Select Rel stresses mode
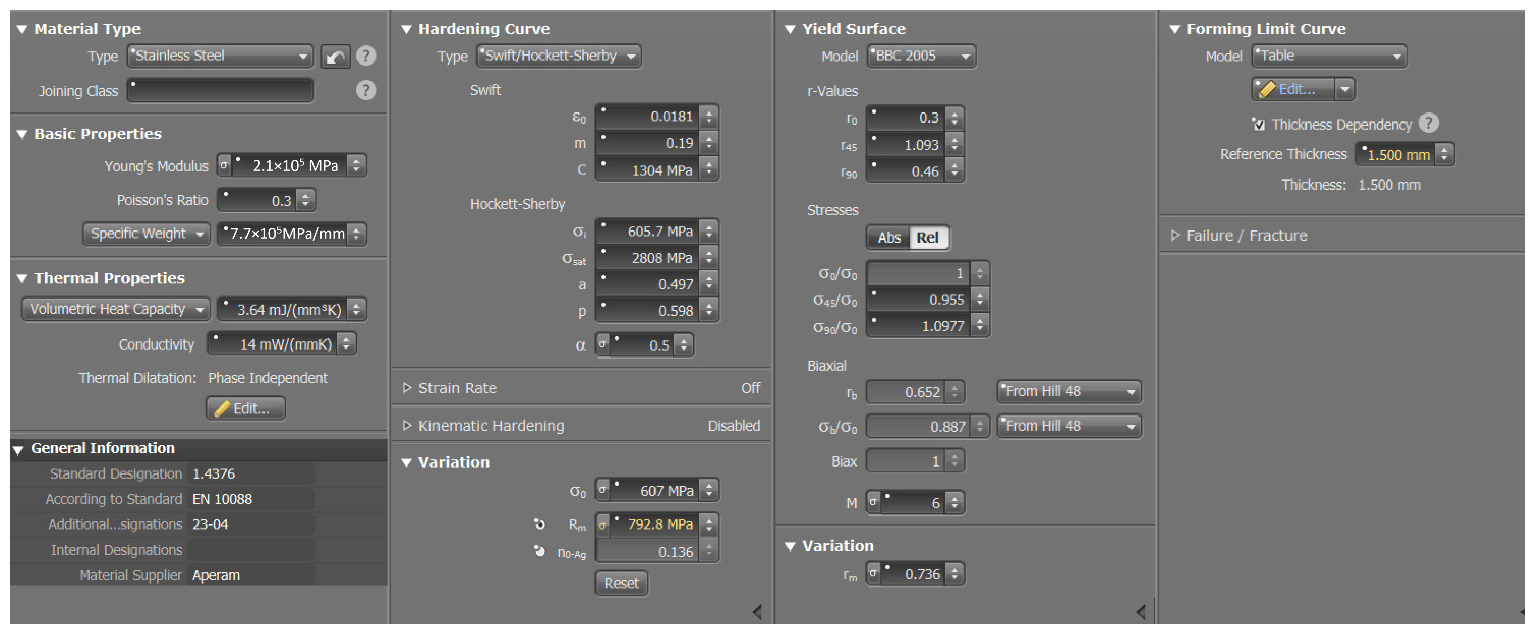Screen dimensions: 1535x638 (x=927, y=238)
